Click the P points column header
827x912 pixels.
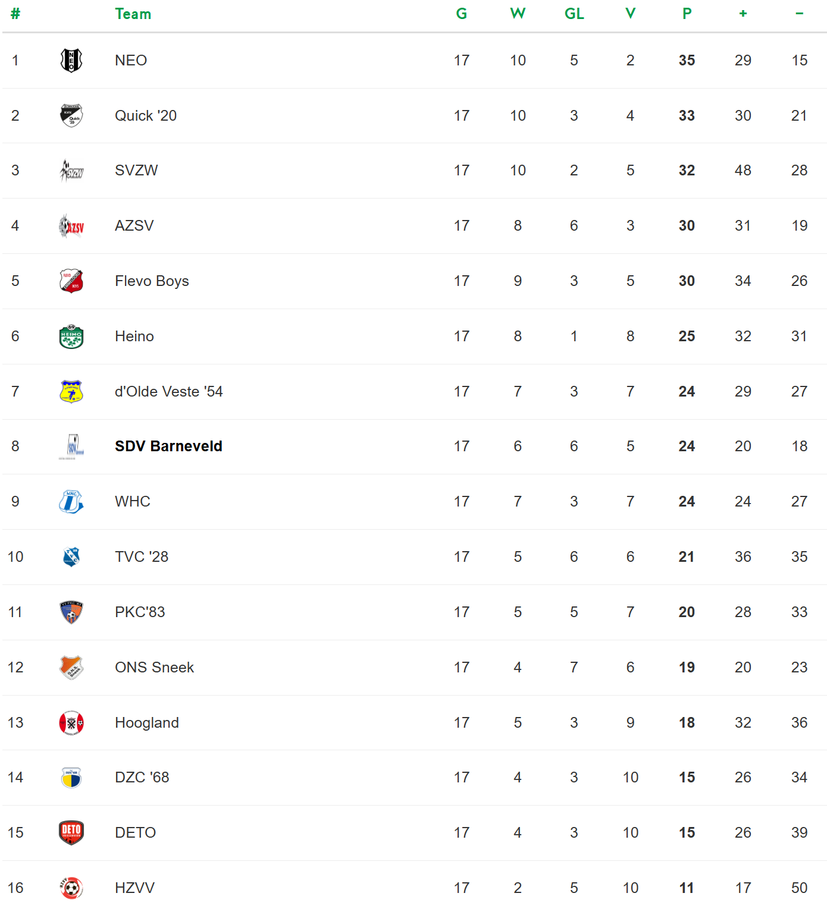(687, 14)
